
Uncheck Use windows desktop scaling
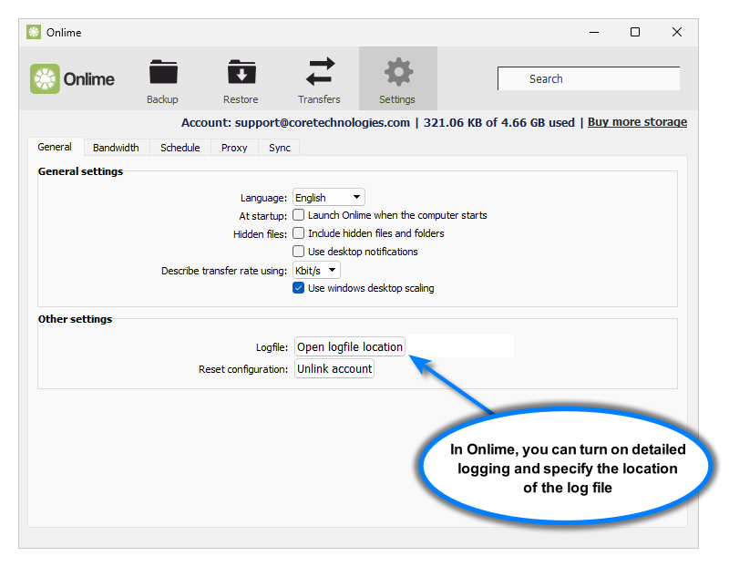299,288
